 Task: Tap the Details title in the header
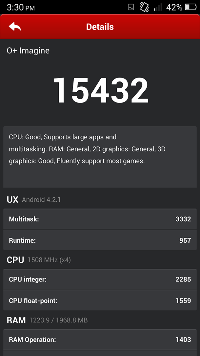(x=100, y=27)
